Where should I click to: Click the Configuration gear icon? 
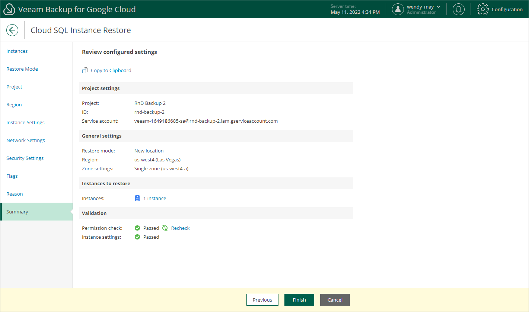pos(482,9)
